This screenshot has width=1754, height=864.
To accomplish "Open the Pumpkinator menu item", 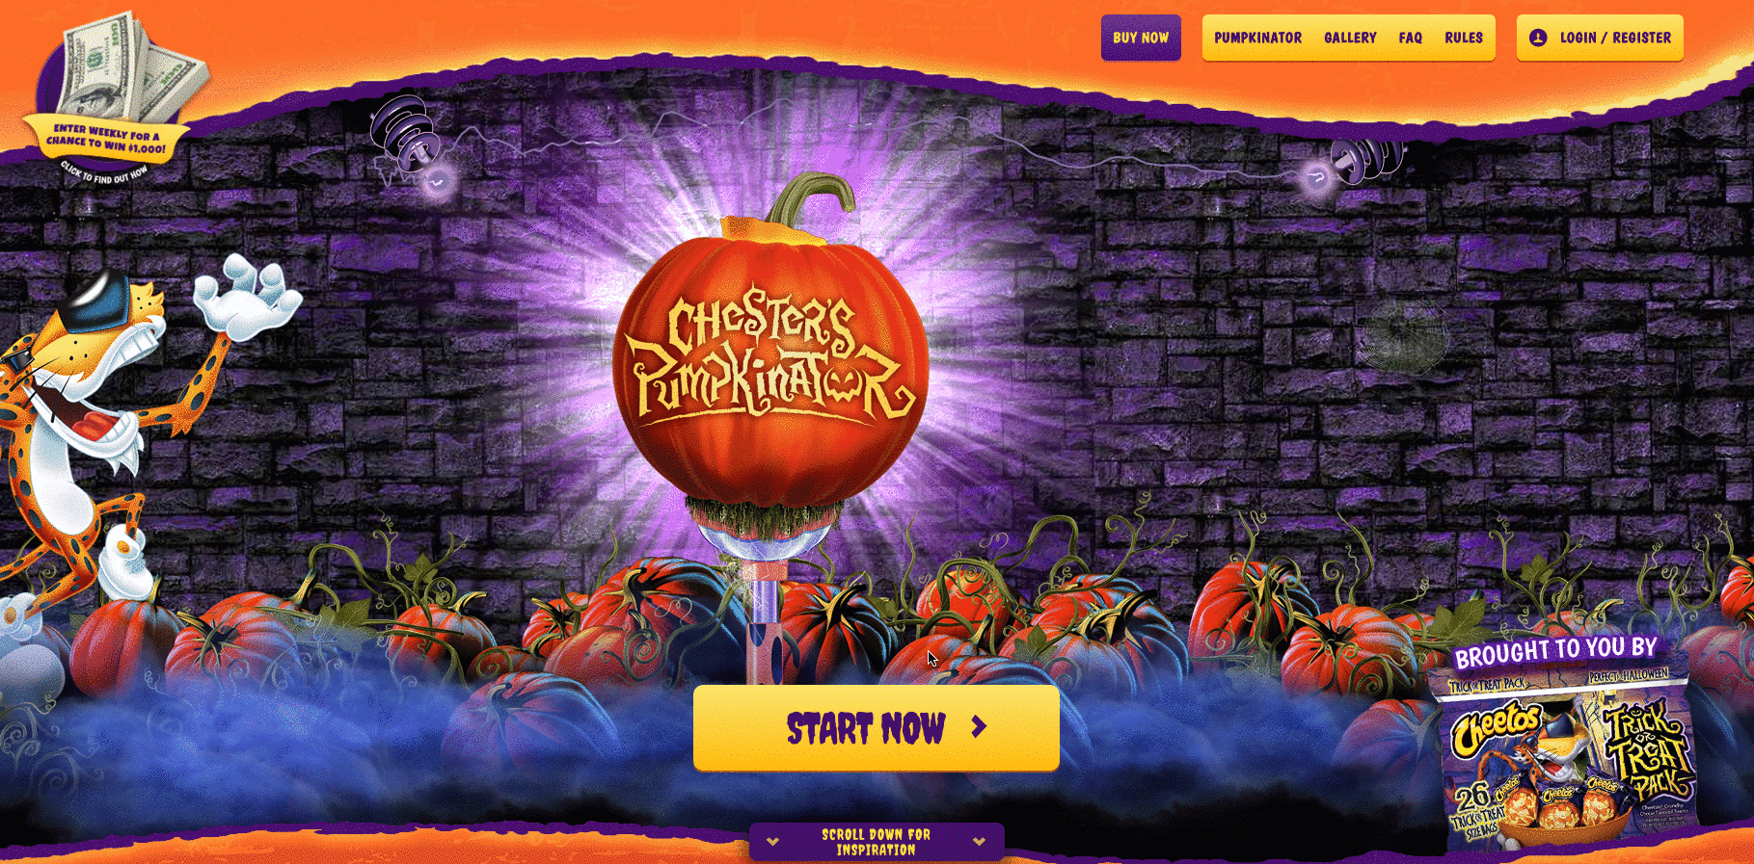I will (x=1257, y=38).
